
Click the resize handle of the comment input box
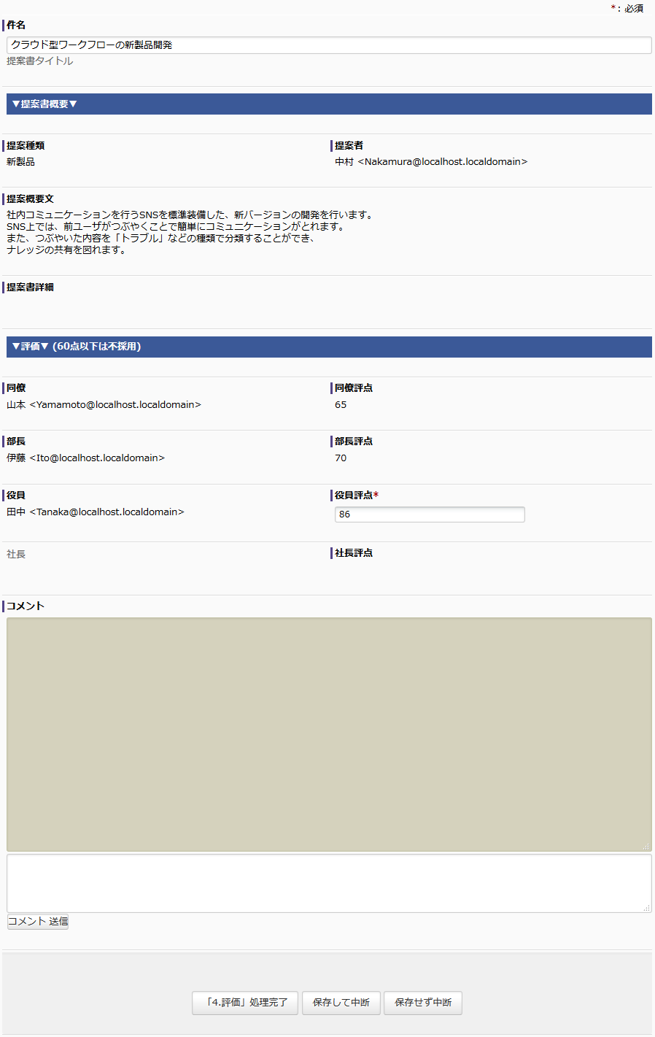pyautogui.click(x=646, y=908)
